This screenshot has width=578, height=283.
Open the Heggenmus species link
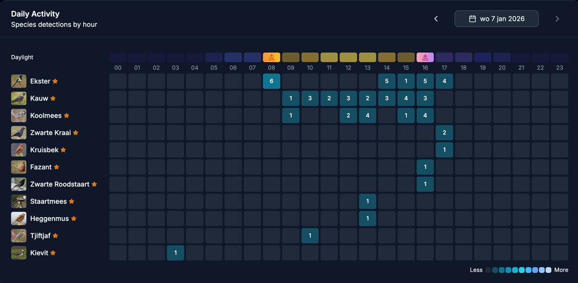(x=49, y=219)
